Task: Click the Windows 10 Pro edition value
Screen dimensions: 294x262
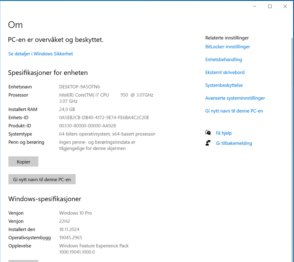Action: (x=75, y=213)
